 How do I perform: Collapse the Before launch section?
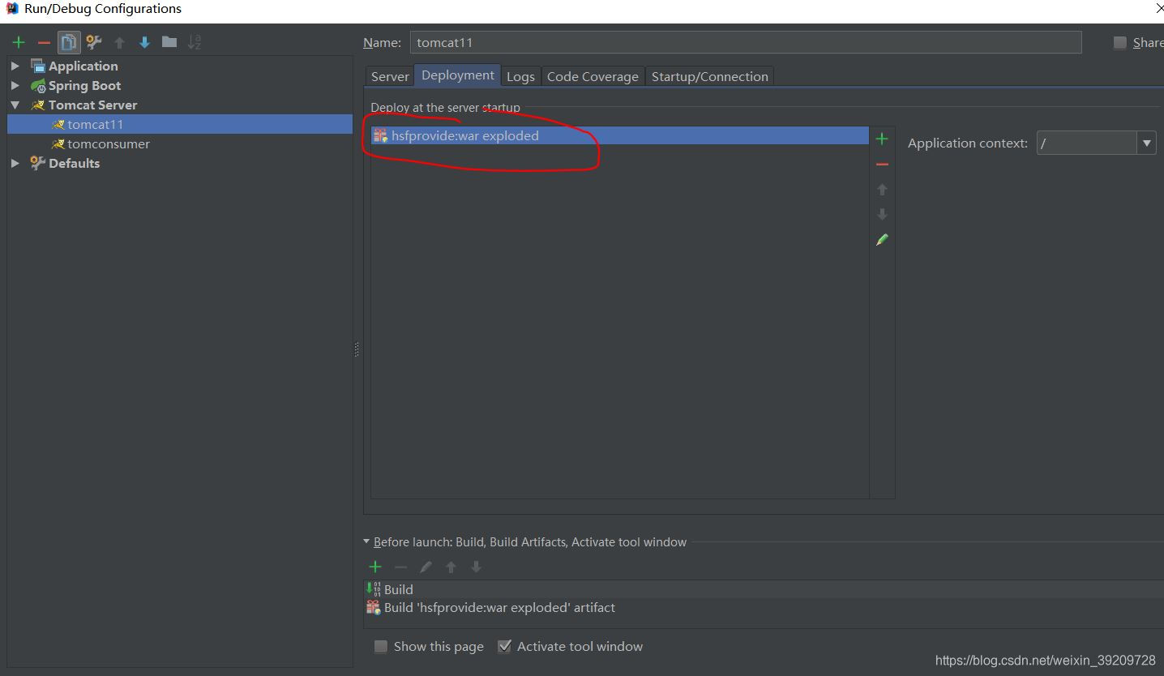point(366,541)
